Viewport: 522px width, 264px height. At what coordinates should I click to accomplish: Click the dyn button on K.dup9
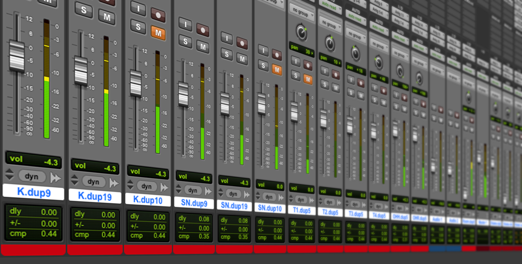pos(32,176)
